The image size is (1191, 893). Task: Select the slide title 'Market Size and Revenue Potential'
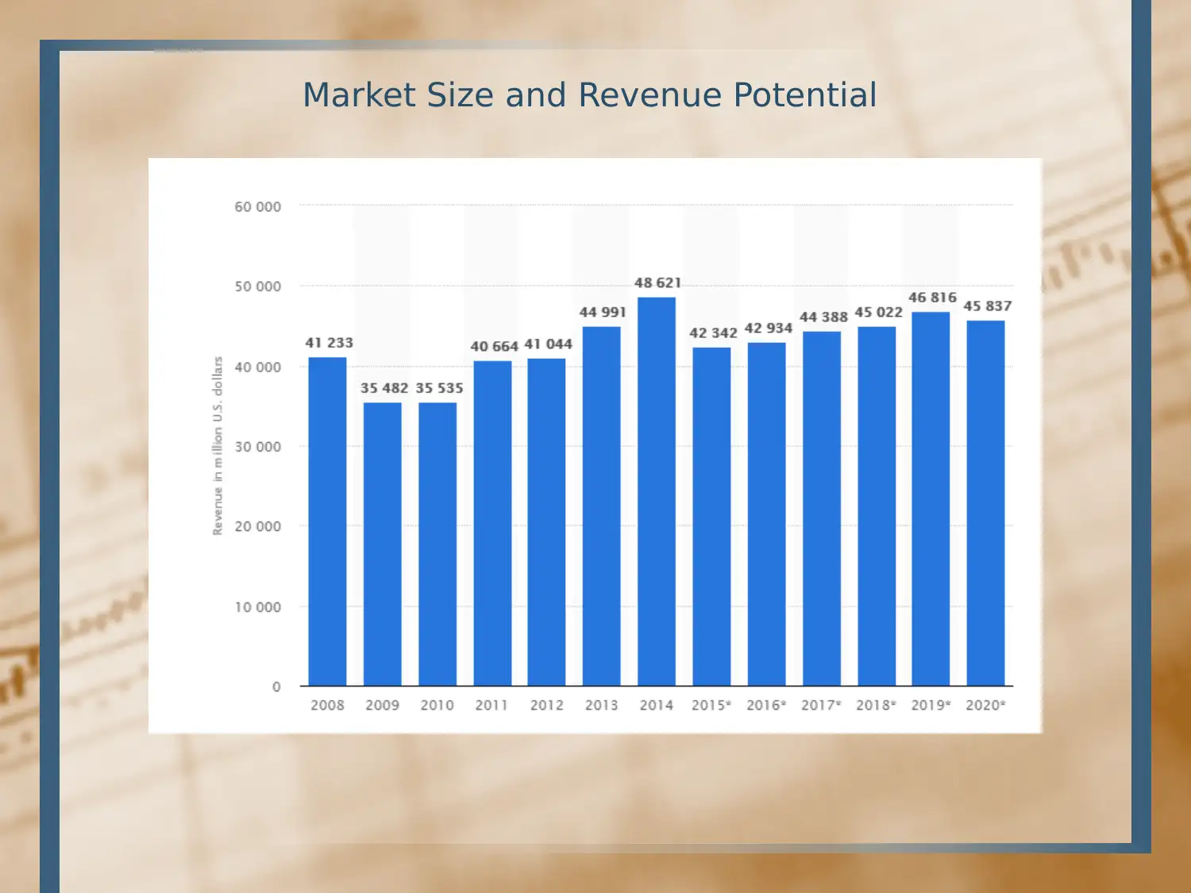[589, 95]
